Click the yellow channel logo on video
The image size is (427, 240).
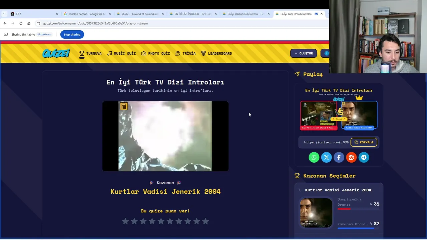coord(124,106)
